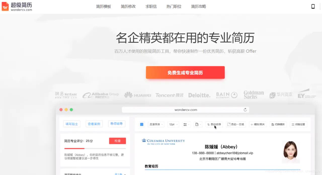Open 排版设置 layout settings

pyautogui.click(x=298, y=124)
